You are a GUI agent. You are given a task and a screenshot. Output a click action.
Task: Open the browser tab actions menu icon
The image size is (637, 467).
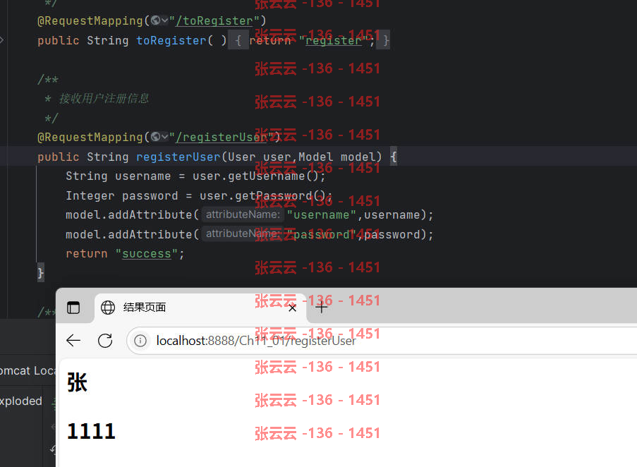pyautogui.click(x=73, y=308)
